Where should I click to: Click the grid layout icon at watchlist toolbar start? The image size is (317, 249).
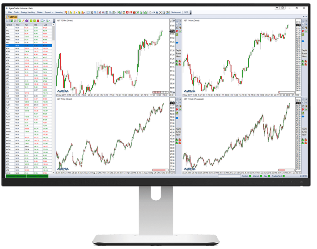pos(7,21)
